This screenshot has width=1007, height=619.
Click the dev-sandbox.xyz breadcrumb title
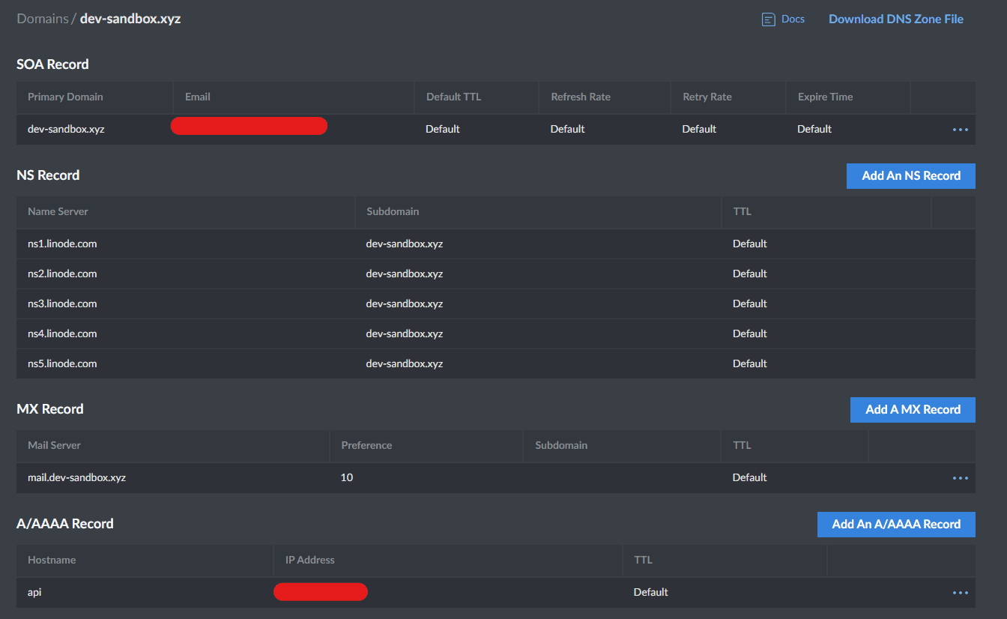[x=130, y=19]
